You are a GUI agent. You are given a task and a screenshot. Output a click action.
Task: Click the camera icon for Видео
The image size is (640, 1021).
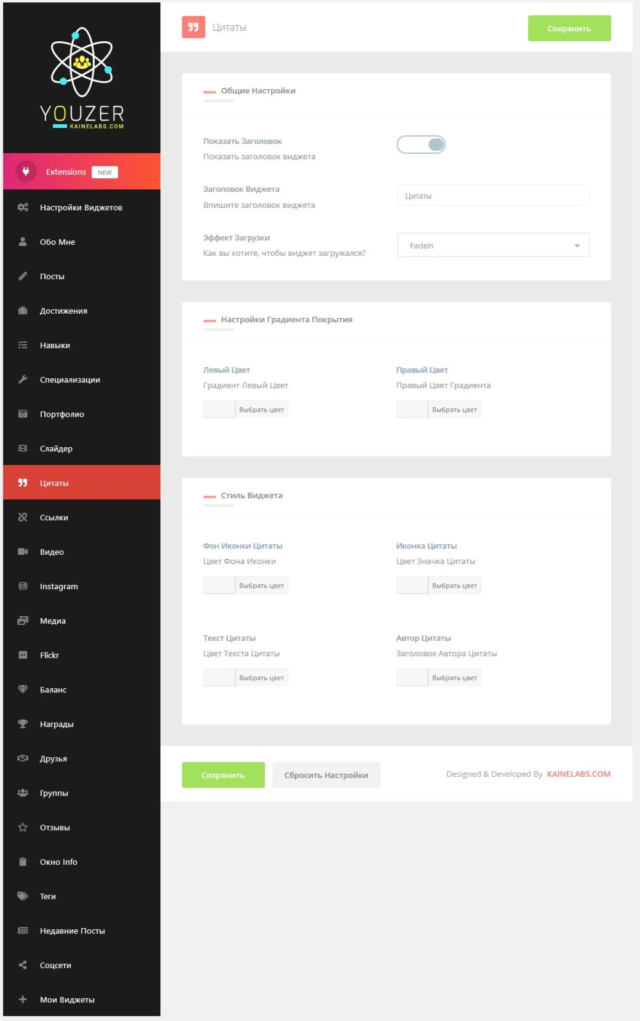23,552
